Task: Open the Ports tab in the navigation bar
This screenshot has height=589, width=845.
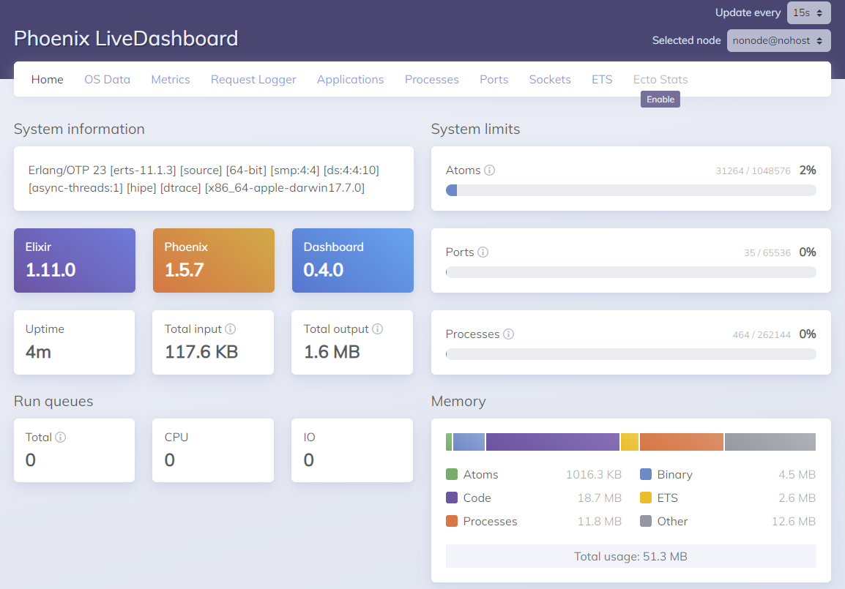Action: (x=494, y=79)
